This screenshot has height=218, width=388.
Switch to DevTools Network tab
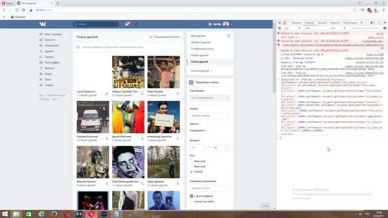pyautogui.click(x=335, y=23)
